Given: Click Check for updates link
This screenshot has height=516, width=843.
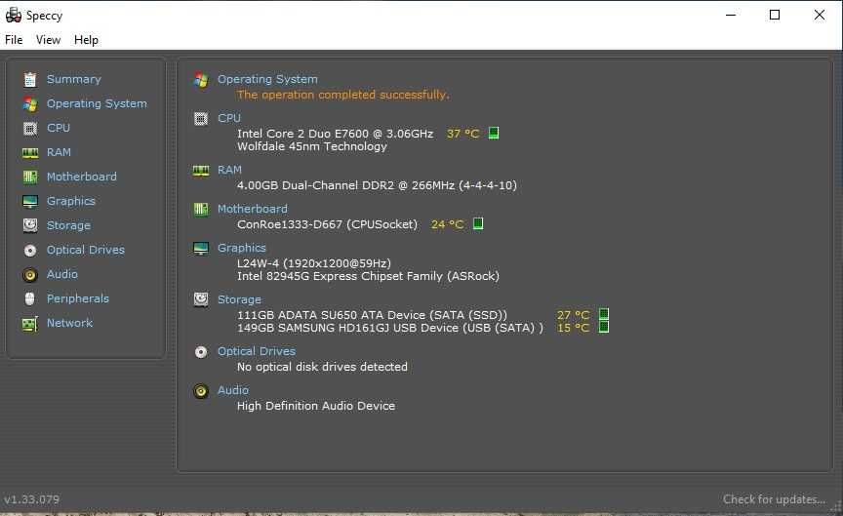Looking at the screenshot, I should coord(774,499).
